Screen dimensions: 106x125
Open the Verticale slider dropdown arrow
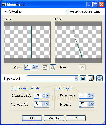point(47,104)
